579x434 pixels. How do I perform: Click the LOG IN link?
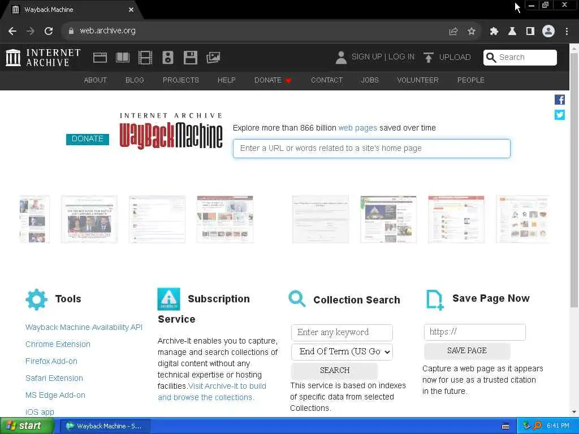(x=401, y=57)
